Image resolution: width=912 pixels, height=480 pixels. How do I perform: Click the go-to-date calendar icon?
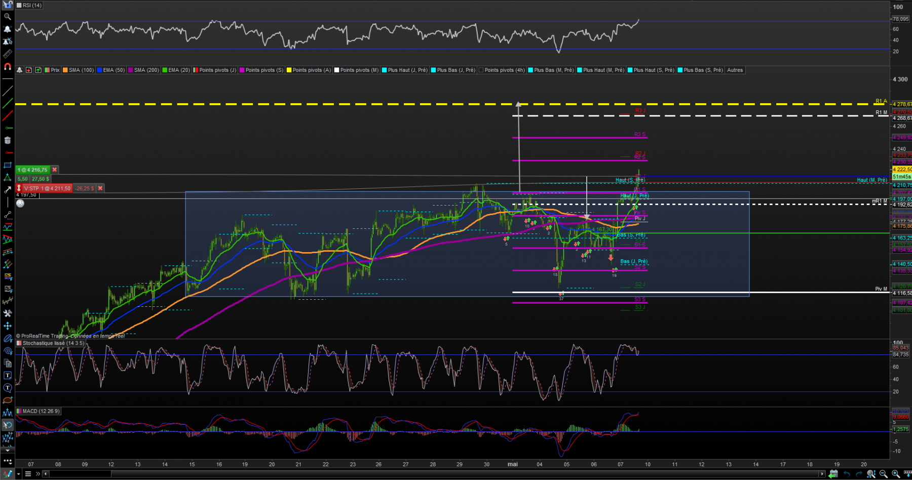point(834,474)
